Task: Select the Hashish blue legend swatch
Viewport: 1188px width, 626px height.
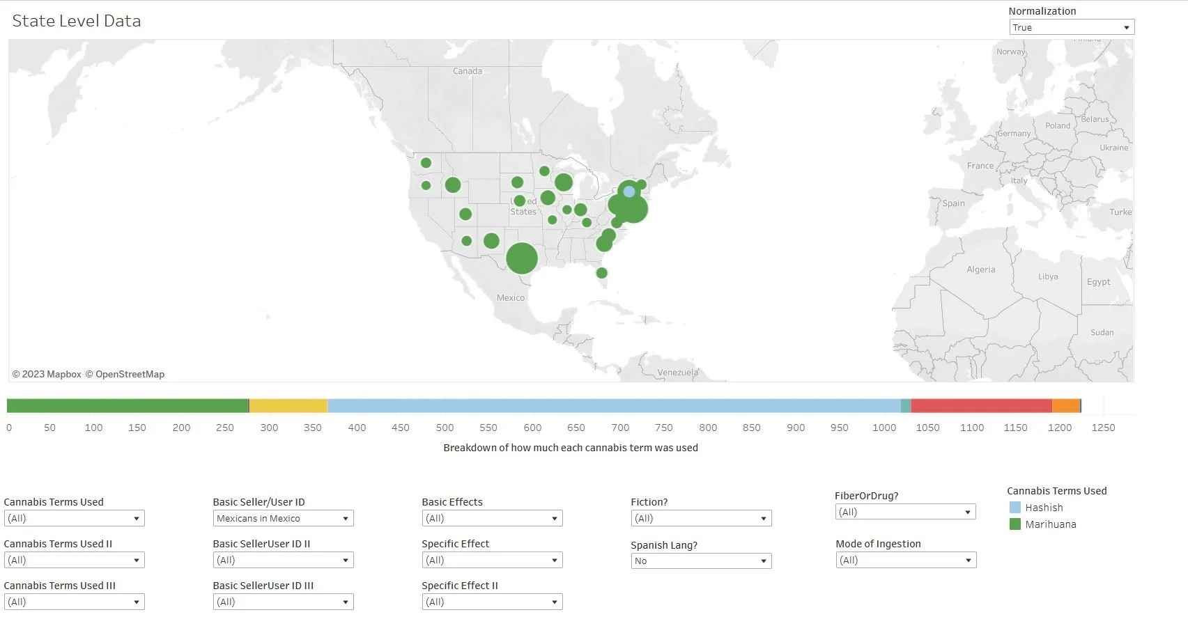Action: (1015, 508)
